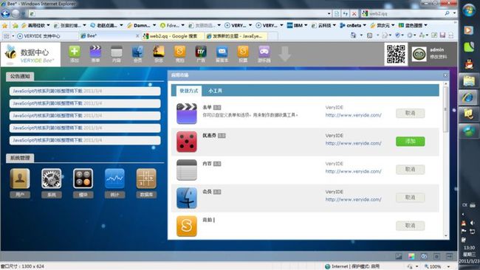
Task: Click the green plus 添加 icon in top toolbar
Action: pos(75,52)
